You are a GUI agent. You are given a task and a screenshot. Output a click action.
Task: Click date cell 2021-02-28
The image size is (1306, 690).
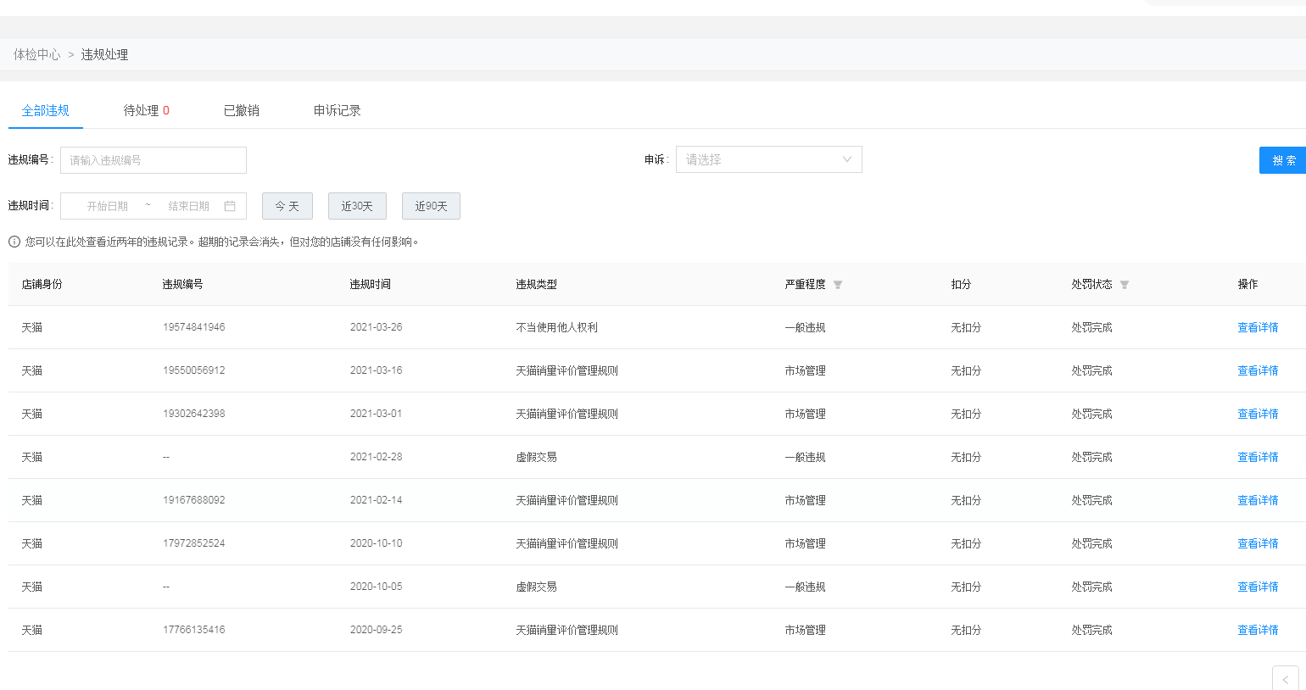(x=377, y=457)
